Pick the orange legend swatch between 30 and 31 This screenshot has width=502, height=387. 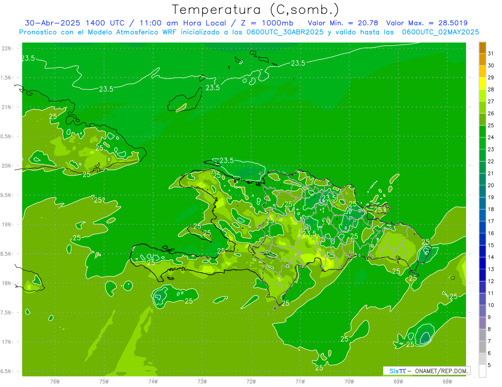pyautogui.click(x=482, y=60)
